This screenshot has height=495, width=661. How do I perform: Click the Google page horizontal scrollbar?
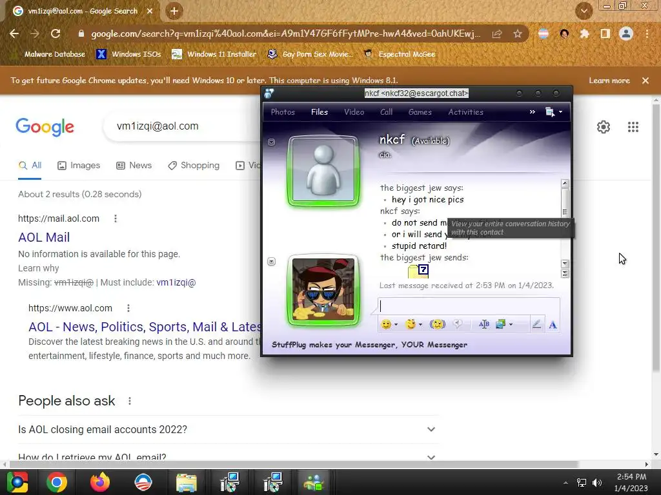click(294, 464)
